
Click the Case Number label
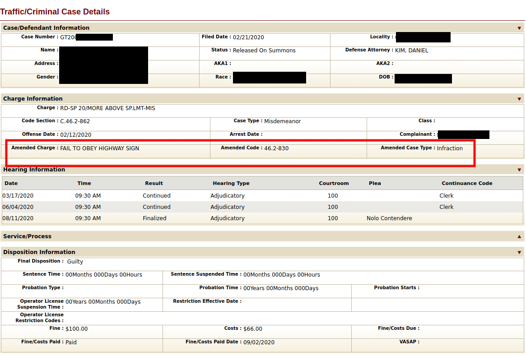click(x=40, y=37)
